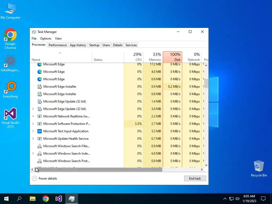Click the Microsoft Edge icon in 17.2 MB row
Screen dimensions: 272x204
tap(40, 64)
